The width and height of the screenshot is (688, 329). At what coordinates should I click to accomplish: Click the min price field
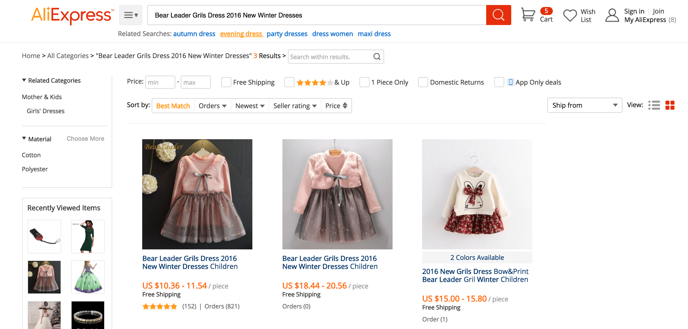coord(160,82)
